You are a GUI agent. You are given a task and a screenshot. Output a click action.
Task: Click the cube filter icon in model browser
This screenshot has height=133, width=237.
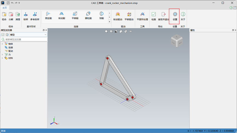7,35
